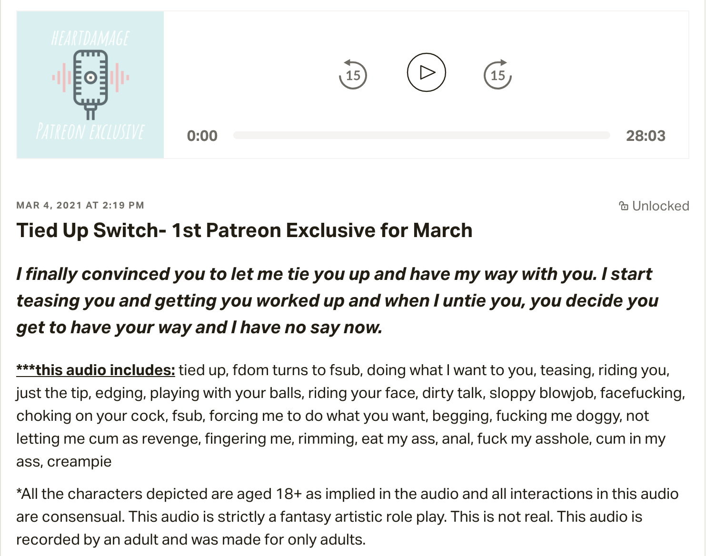Screen dimensions: 706x556
Task: Click the Mar 4, 2021 post timestamp
Action: point(80,205)
